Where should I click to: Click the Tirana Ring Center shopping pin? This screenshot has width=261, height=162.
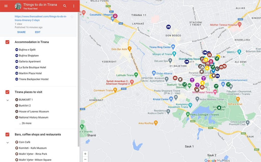[173, 46]
